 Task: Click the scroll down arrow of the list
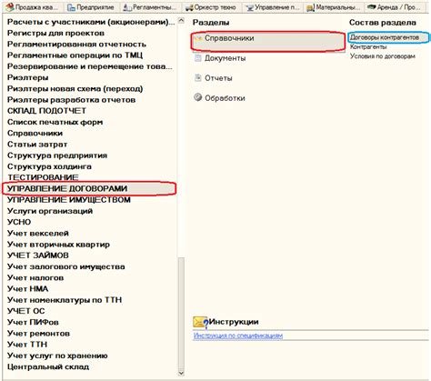pyautogui.click(x=181, y=373)
